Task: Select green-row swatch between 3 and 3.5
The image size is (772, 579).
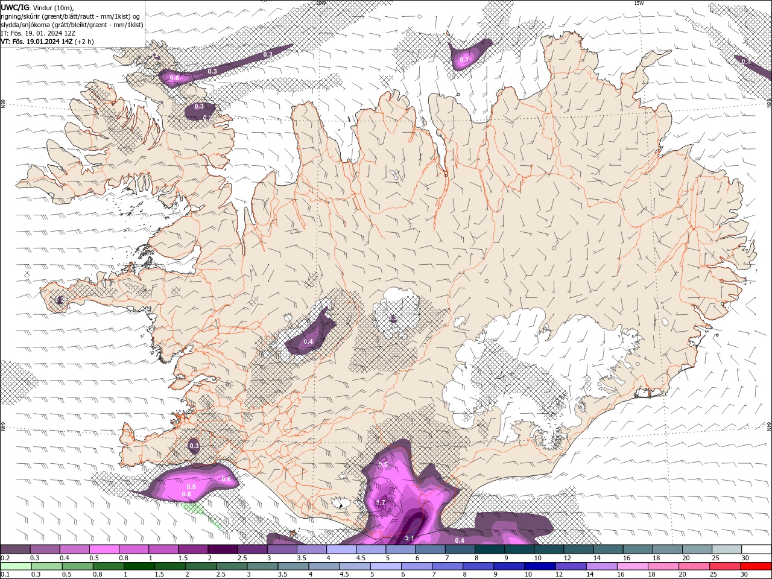Action: coord(262,566)
